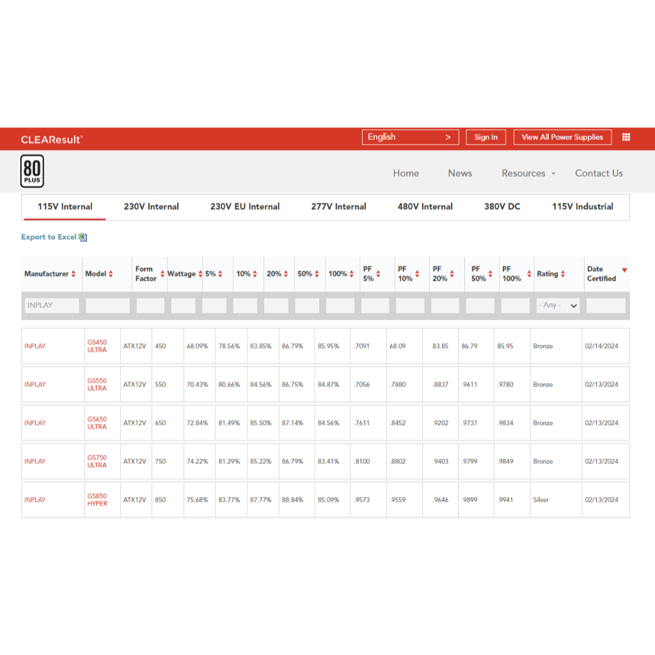
Task: Click the Excel icon beside Export to Excel
Action: (x=83, y=237)
